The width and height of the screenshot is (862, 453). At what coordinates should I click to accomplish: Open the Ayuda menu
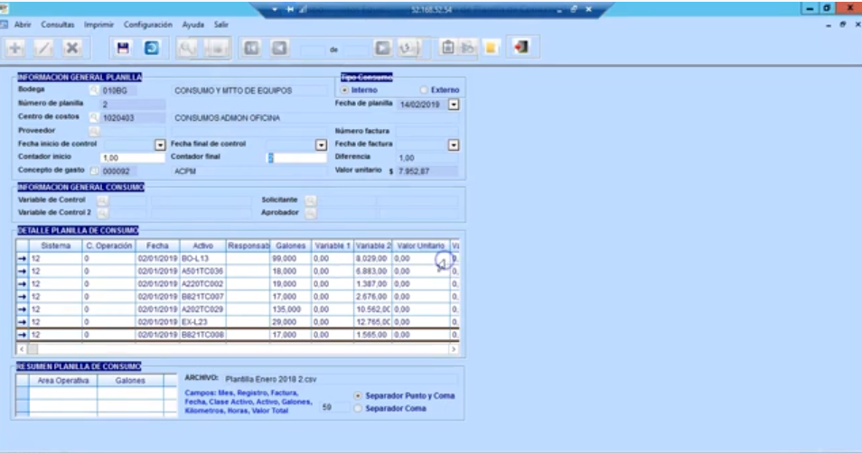click(193, 24)
